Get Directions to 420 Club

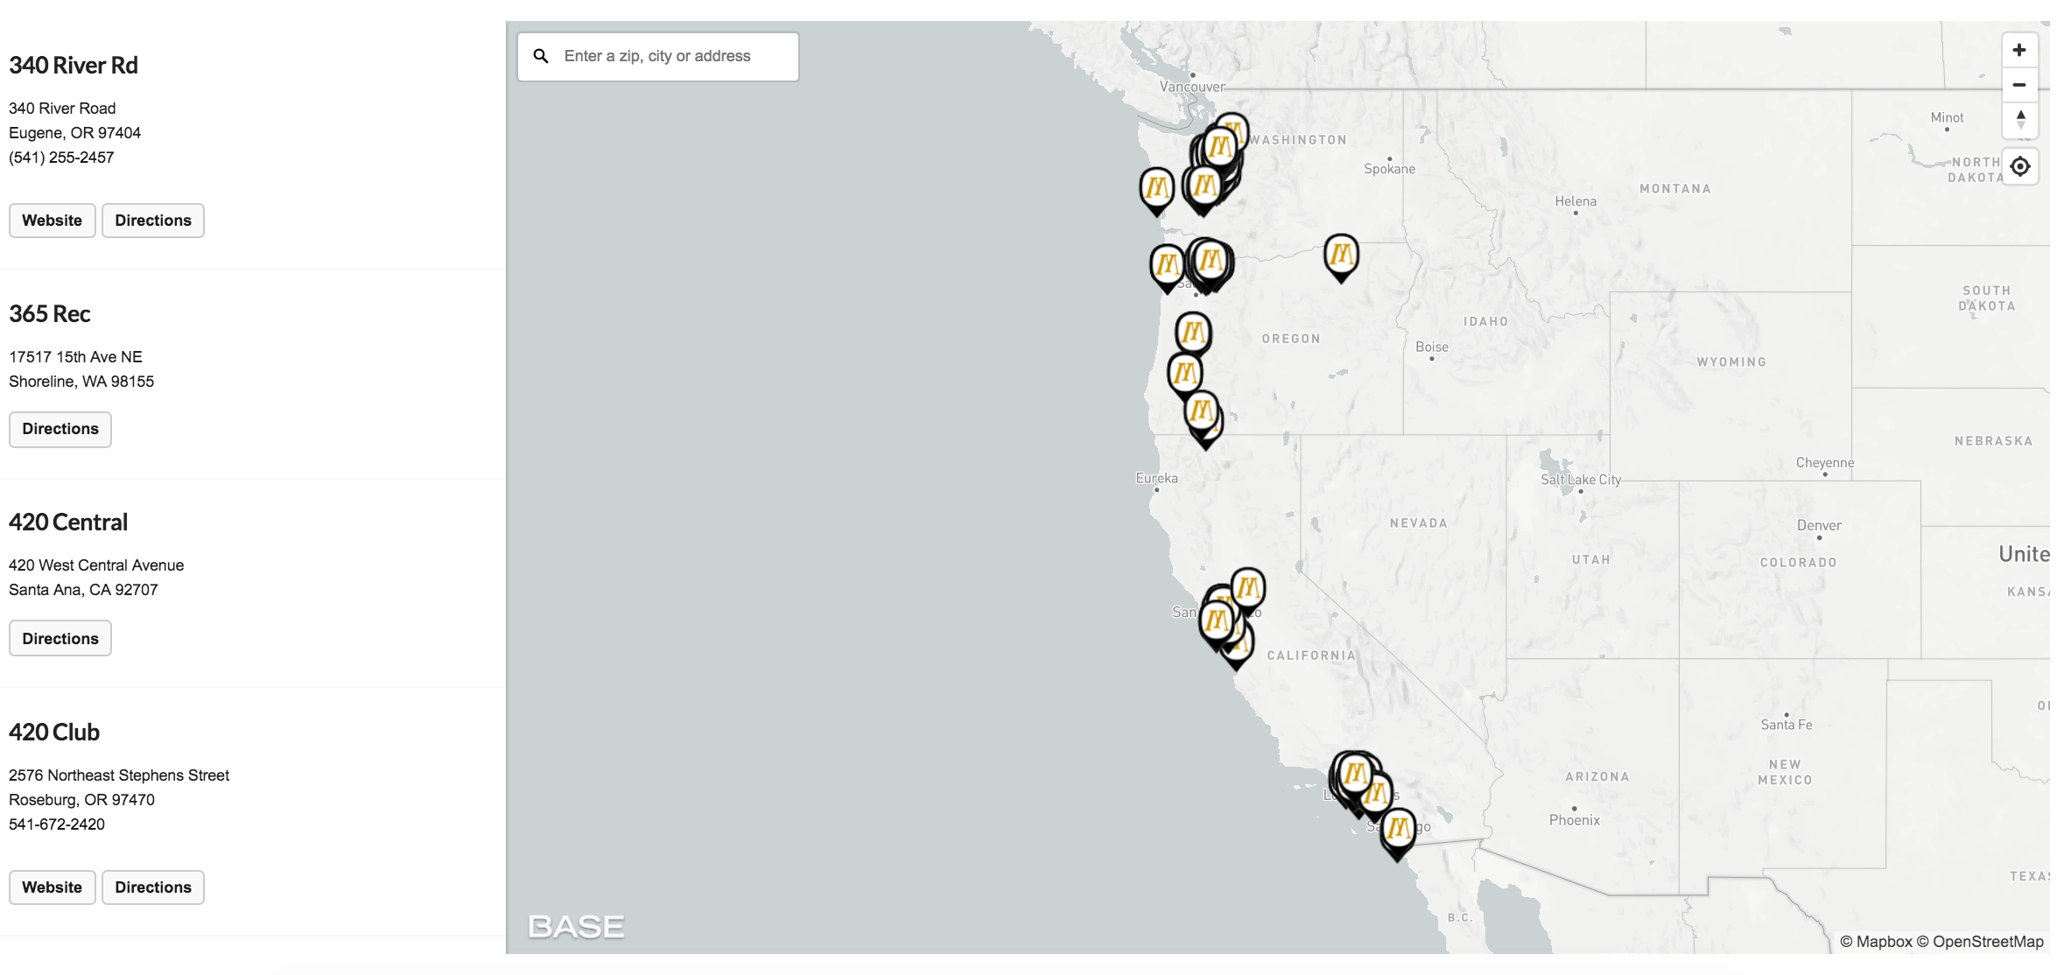click(x=153, y=887)
